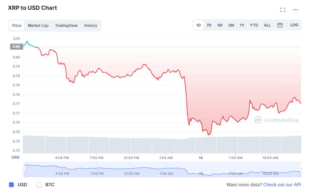
Task: Open the calendar date picker
Action: [x=280, y=25]
